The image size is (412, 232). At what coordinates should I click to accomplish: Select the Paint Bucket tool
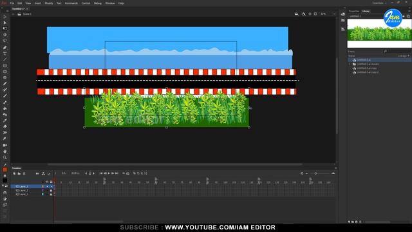tap(5, 109)
